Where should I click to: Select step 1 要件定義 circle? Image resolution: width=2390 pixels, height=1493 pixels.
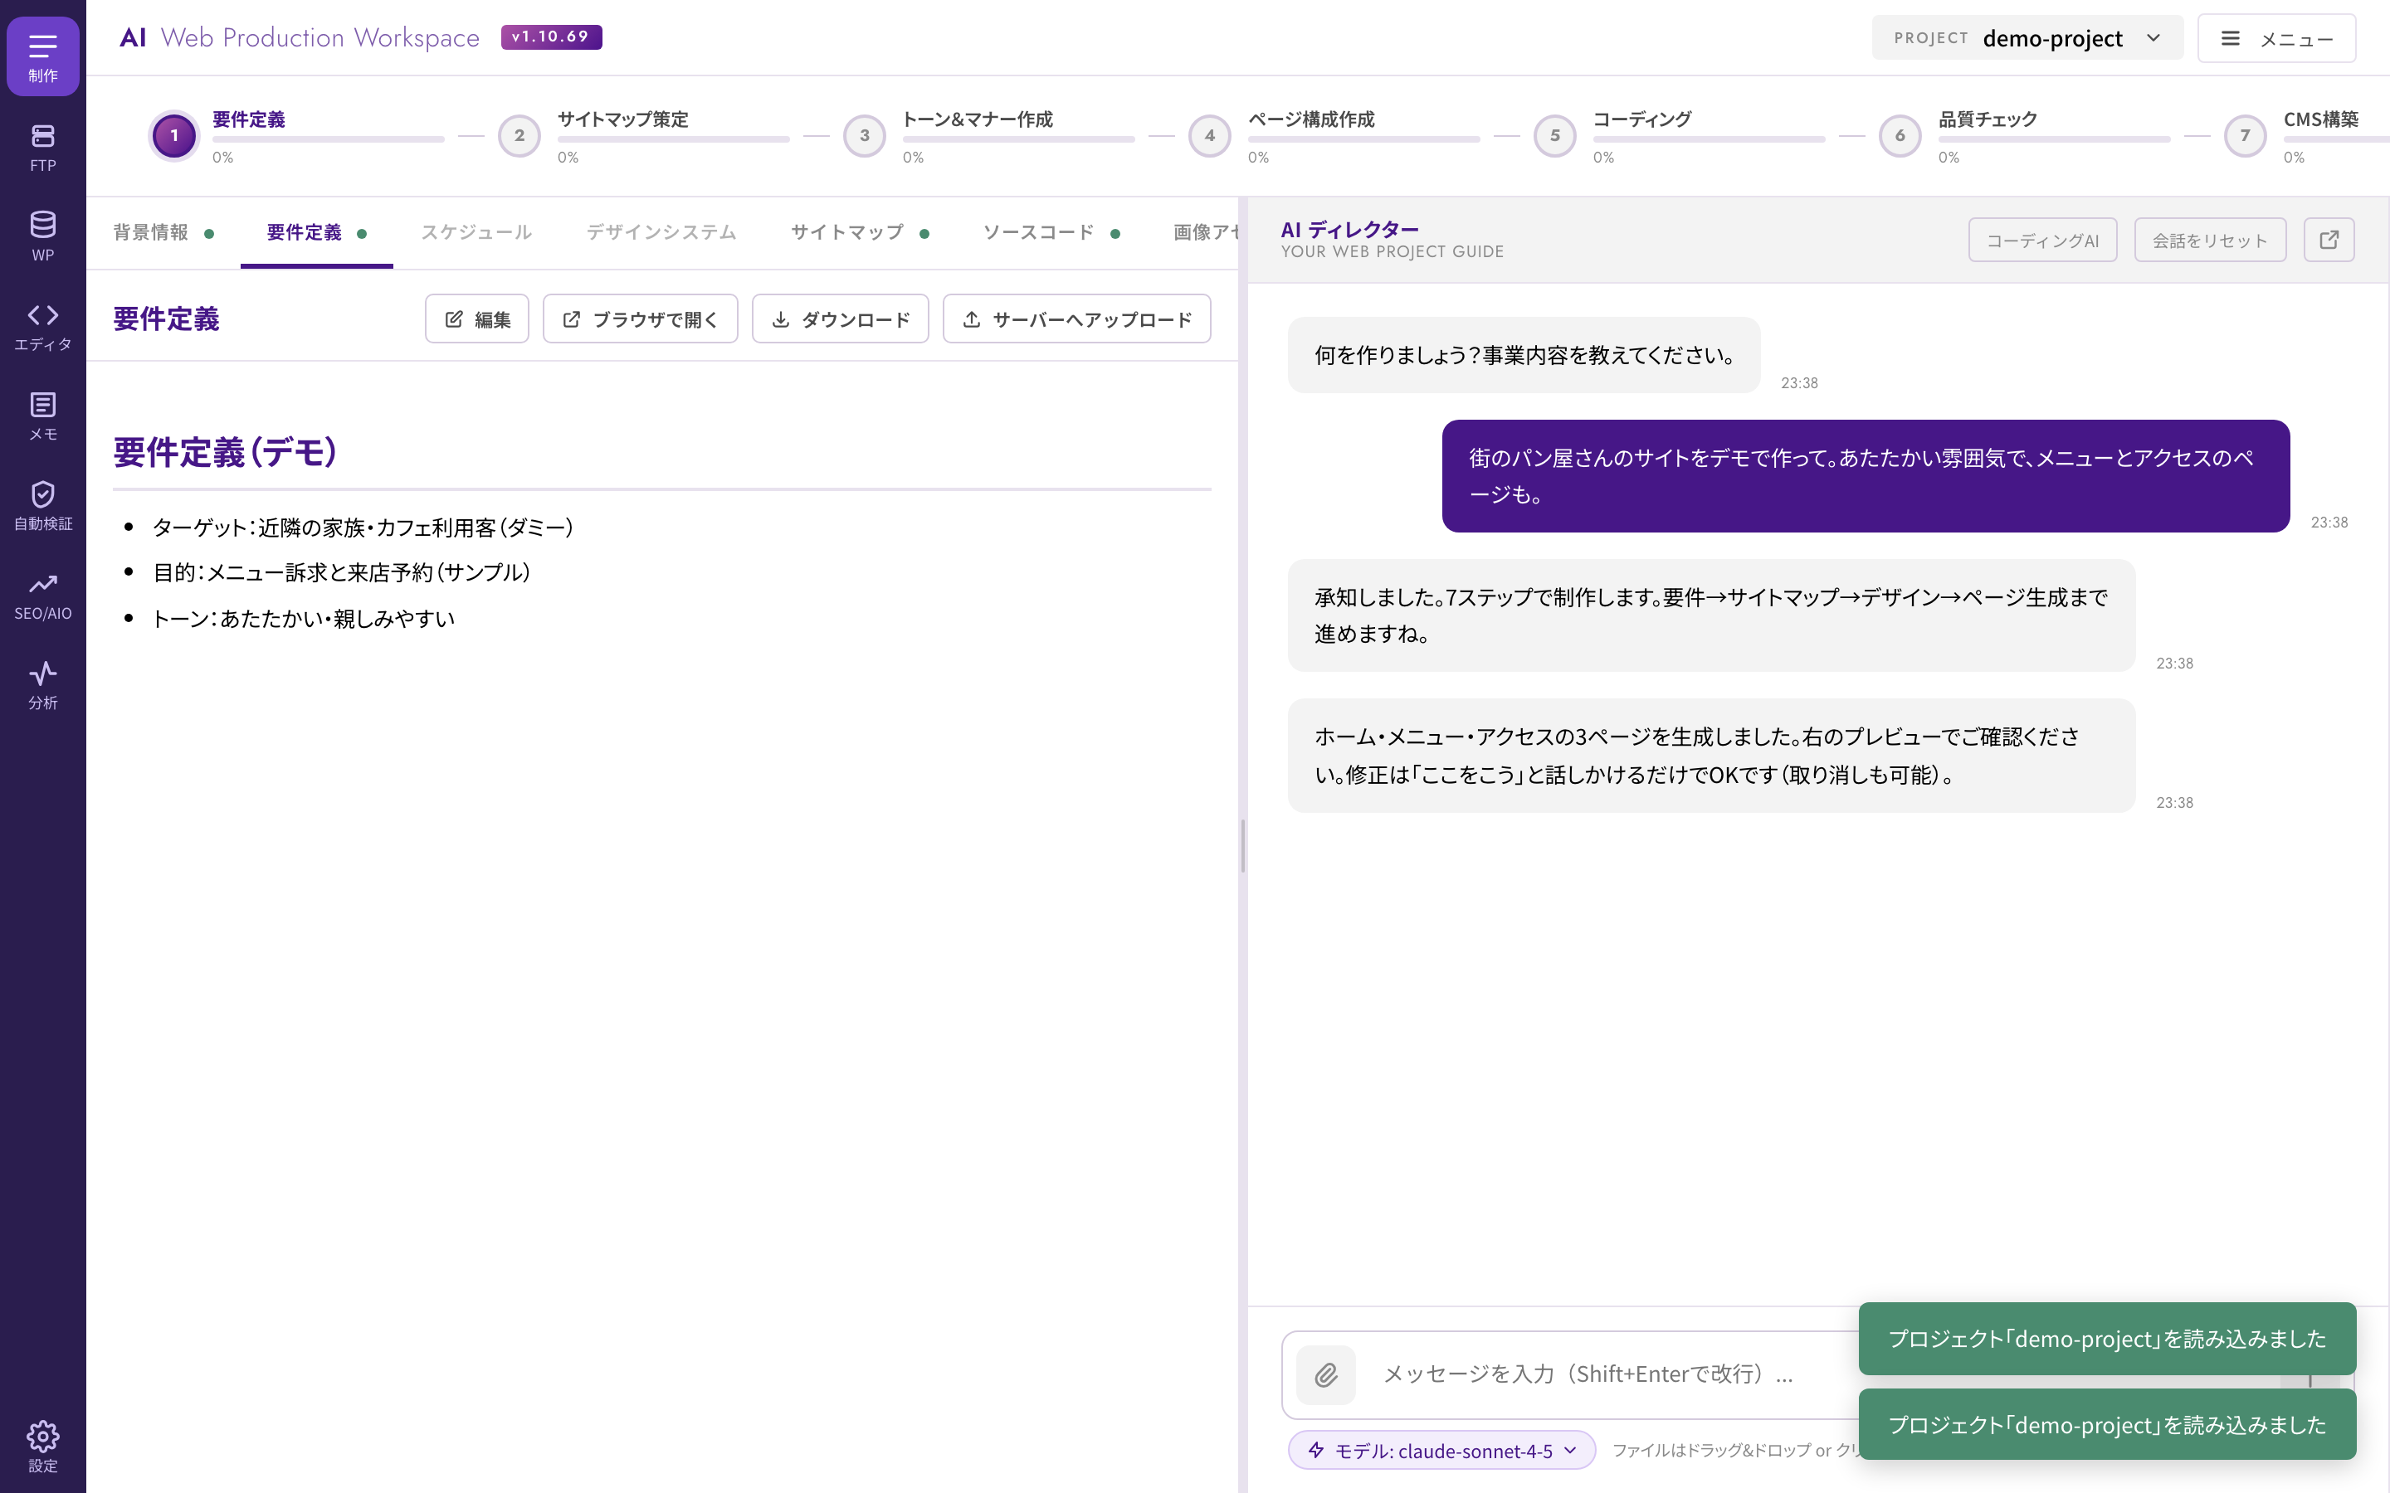(175, 136)
